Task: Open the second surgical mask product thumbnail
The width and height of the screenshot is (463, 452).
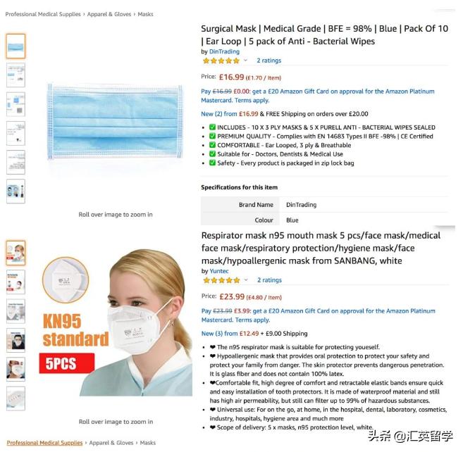Action: tap(16, 75)
